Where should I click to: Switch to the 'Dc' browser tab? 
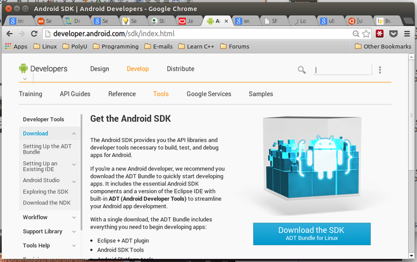(x=76, y=21)
